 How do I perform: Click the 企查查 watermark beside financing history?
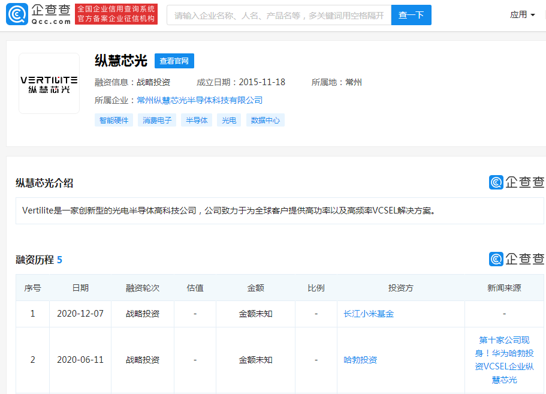point(517,259)
